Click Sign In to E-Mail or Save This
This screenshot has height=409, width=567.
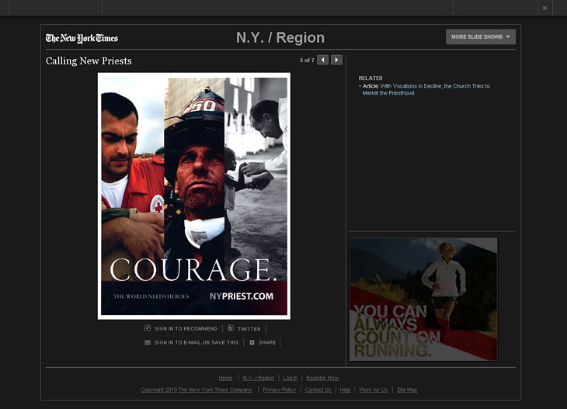[x=197, y=342]
